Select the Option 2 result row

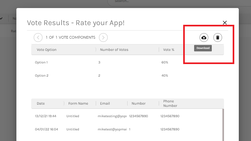click(x=127, y=76)
